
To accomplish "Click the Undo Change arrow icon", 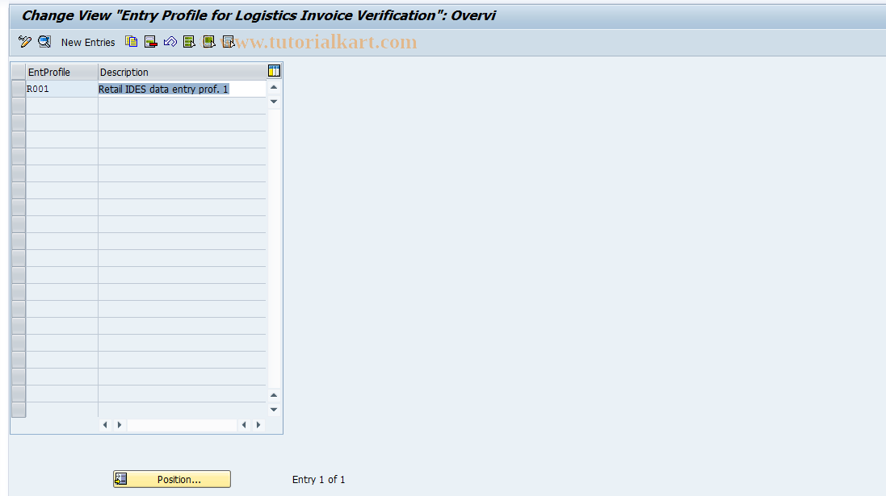I will point(170,42).
